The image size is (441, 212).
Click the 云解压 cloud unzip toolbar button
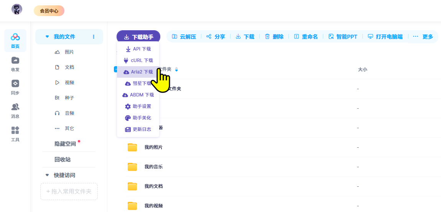tap(184, 37)
